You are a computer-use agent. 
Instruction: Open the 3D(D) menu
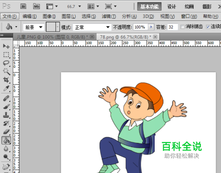click(149, 16)
